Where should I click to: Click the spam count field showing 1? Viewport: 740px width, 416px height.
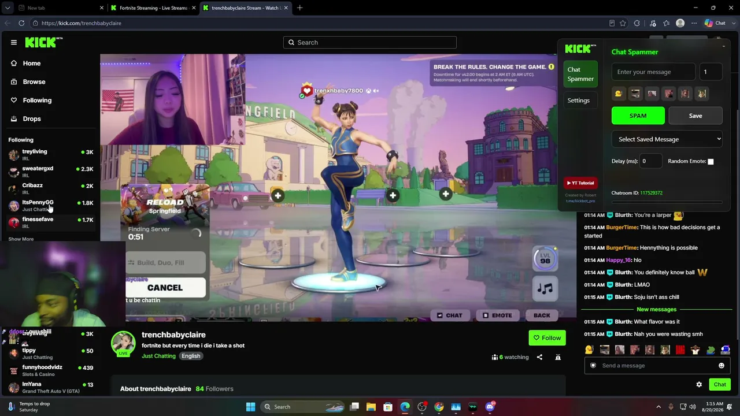point(711,72)
